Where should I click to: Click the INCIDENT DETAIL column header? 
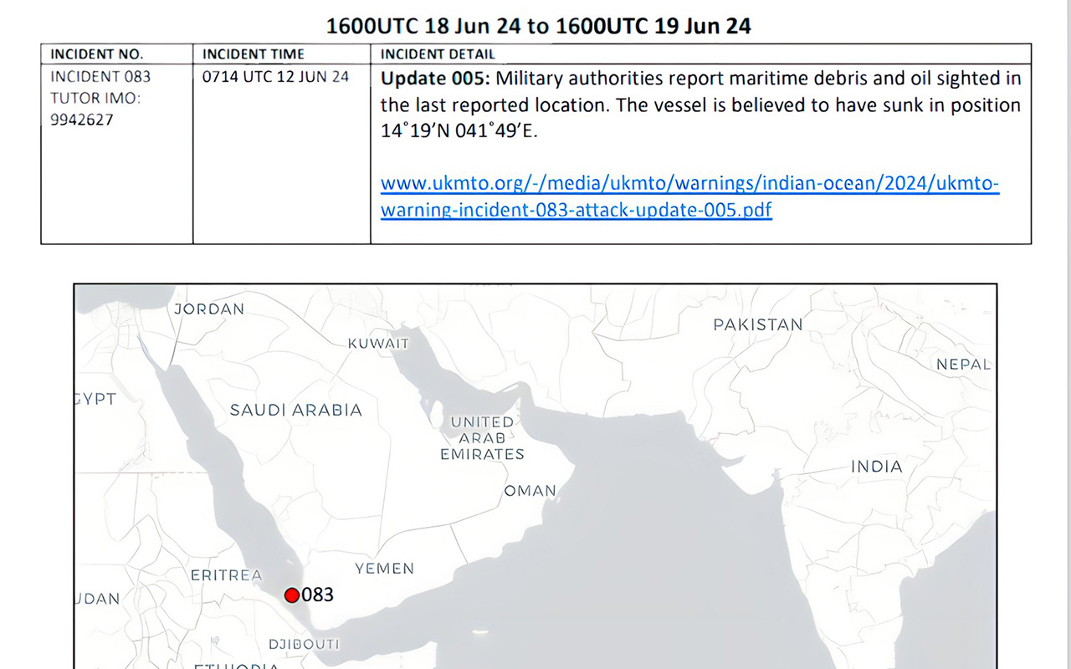tap(438, 54)
